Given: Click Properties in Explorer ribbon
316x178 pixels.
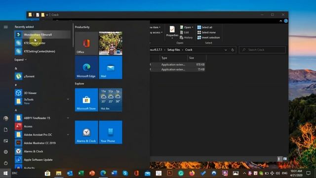Looking at the screenshot, I should point(172,32).
